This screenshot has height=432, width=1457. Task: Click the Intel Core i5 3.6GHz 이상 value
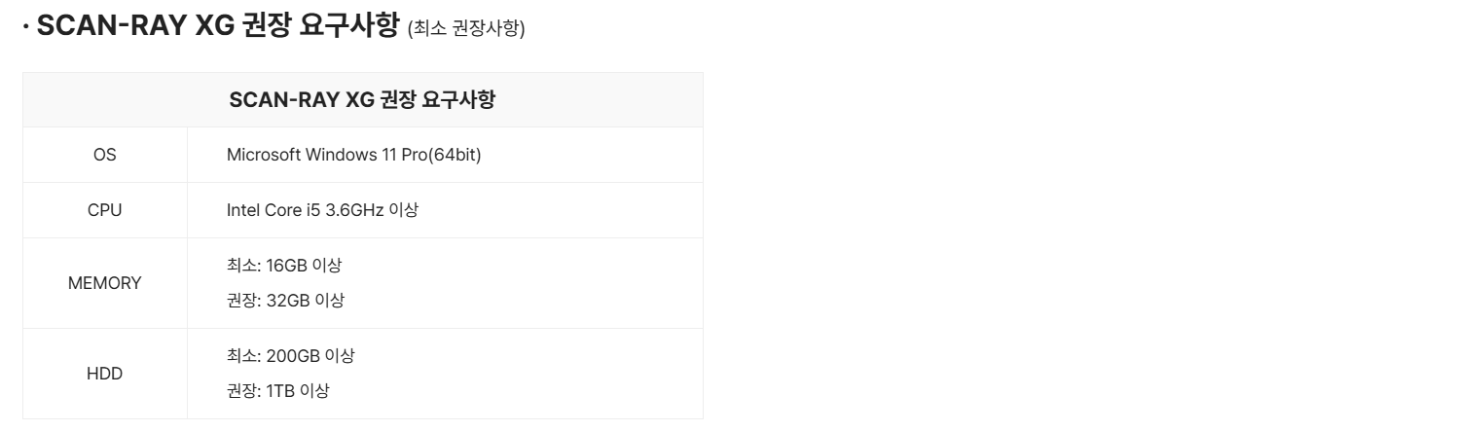coord(322,210)
